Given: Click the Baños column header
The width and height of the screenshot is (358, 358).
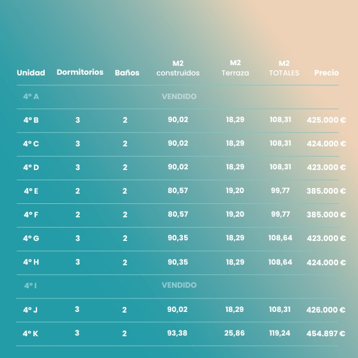Looking at the screenshot, I should click(x=127, y=73).
